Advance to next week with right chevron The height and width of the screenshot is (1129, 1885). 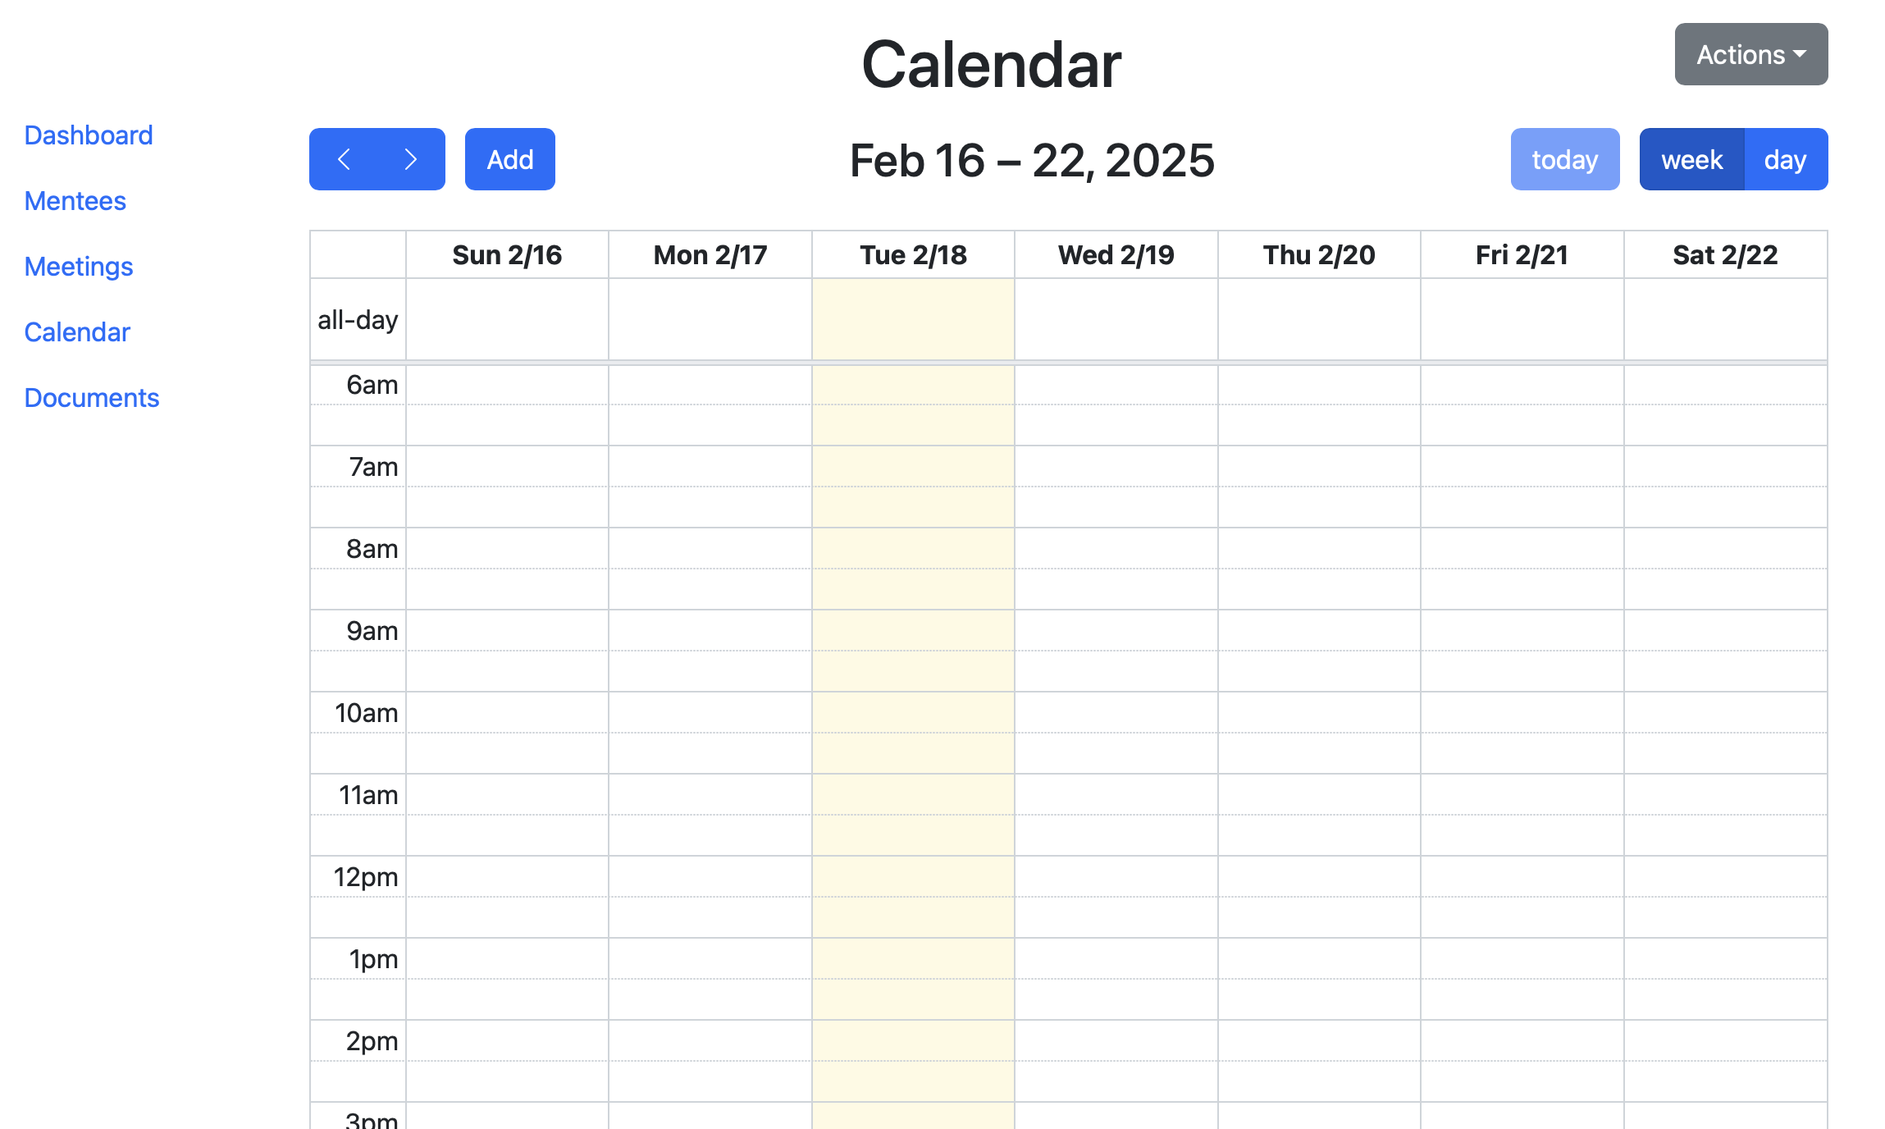(411, 159)
